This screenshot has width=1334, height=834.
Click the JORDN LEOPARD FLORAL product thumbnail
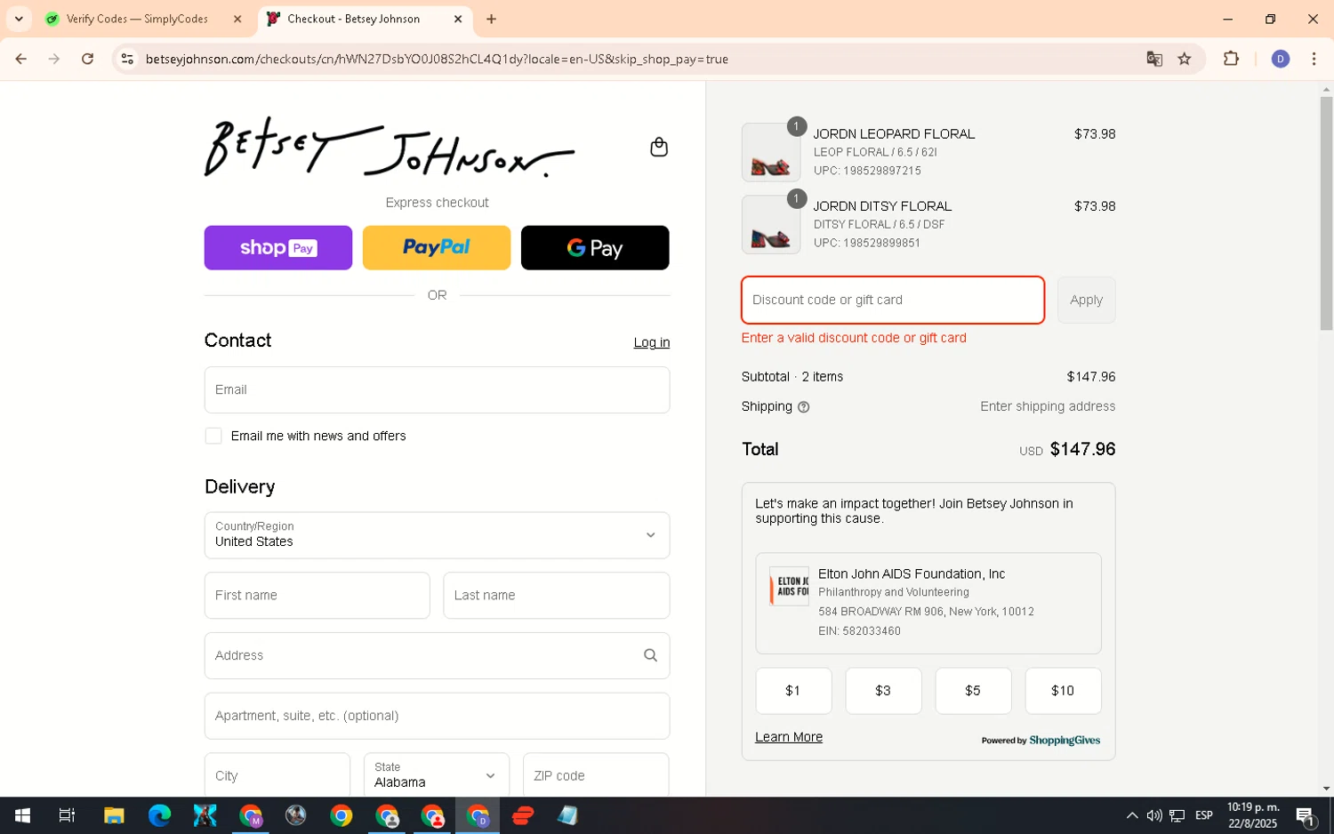tap(770, 152)
